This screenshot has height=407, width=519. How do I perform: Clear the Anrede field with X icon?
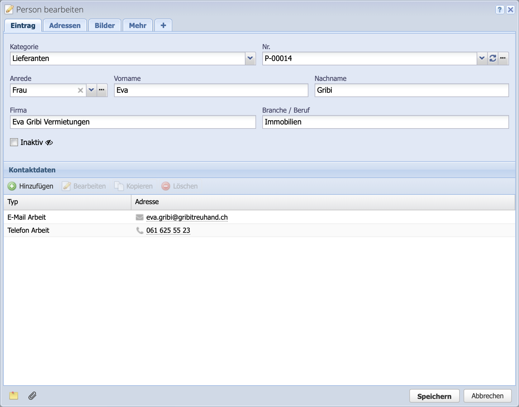(80, 90)
